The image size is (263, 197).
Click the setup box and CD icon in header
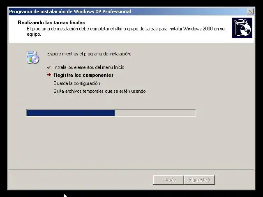click(x=242, y=27)
